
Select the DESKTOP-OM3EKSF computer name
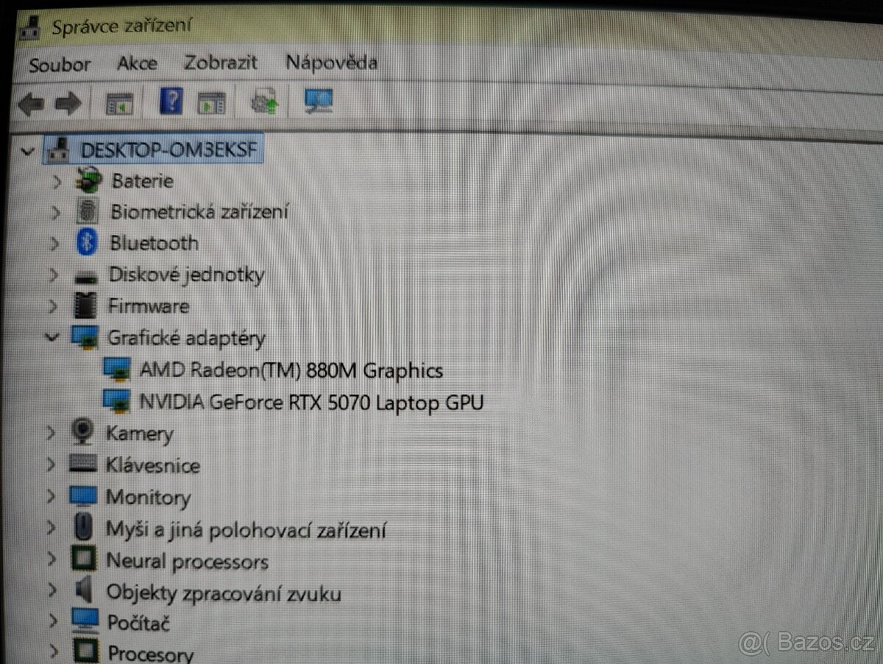(x=169, y=150)
